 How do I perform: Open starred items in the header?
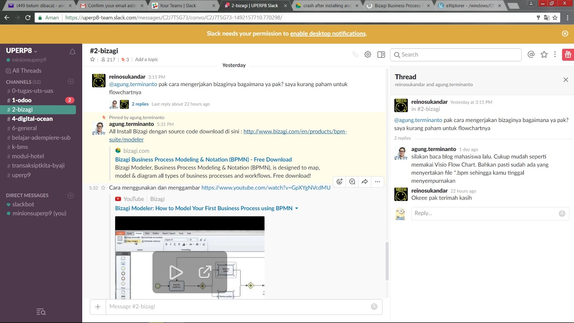coord(544,54)
